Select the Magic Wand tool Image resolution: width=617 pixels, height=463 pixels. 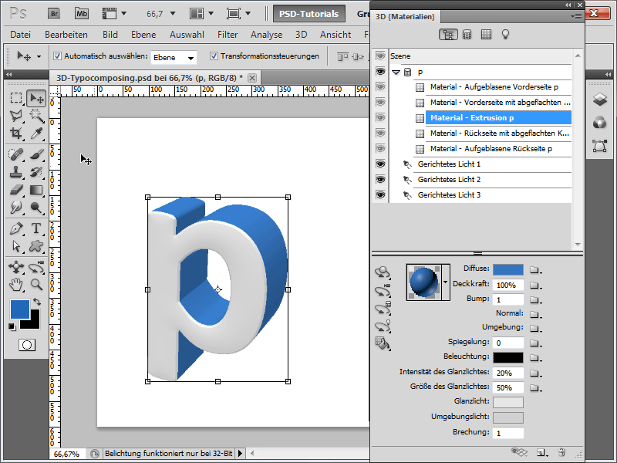(35, 116)
